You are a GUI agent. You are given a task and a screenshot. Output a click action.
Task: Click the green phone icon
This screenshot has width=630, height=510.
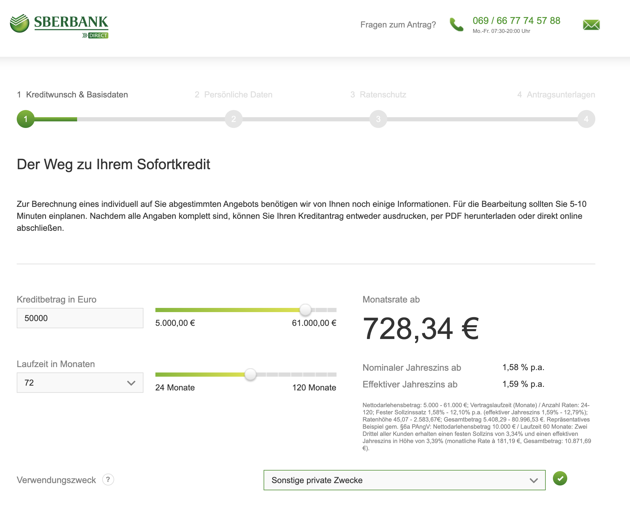pos(457,25)
